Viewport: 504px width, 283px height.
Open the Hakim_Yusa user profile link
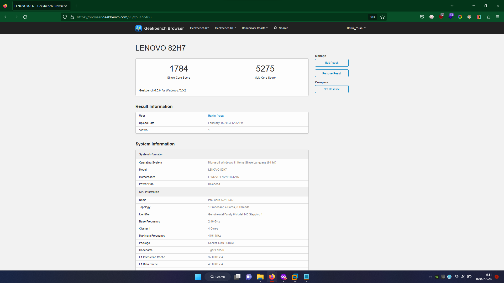coord(216,116)
